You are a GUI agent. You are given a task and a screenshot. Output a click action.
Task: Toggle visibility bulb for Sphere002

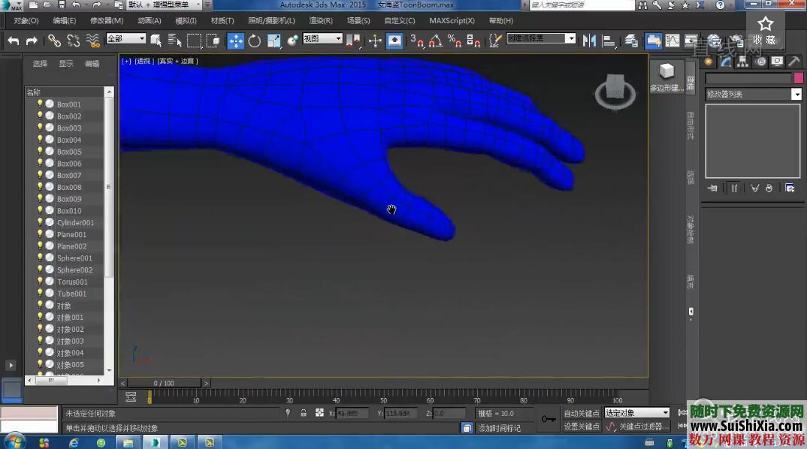click(x=40, y=269)
